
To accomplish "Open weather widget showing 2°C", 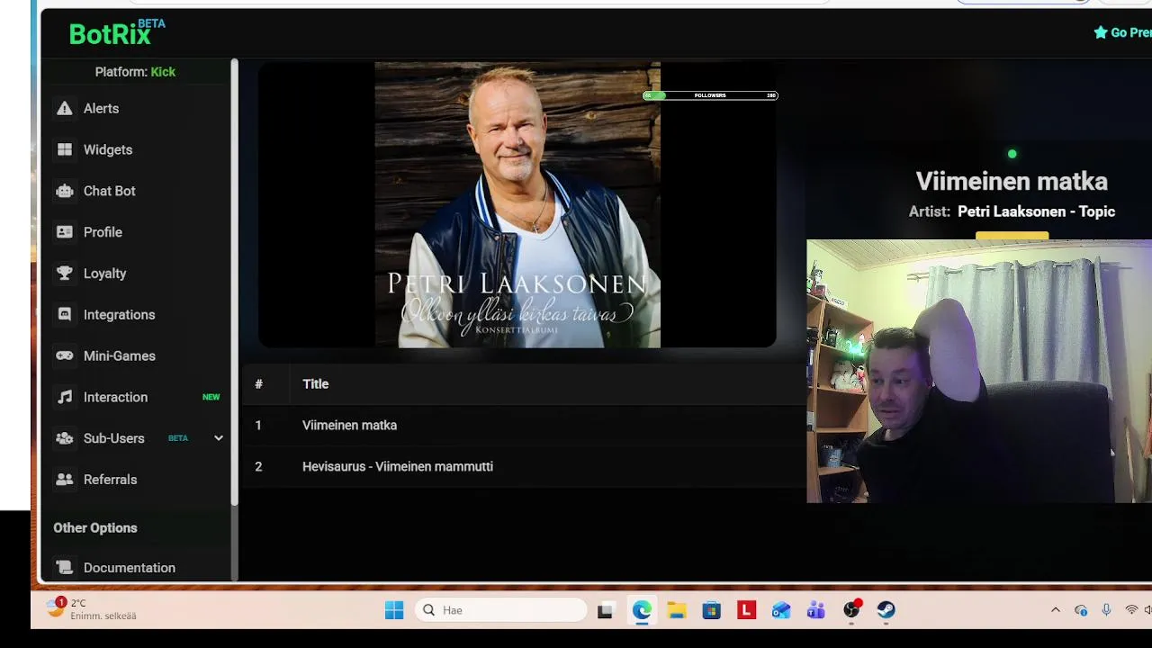I will (x=92, y=609).
